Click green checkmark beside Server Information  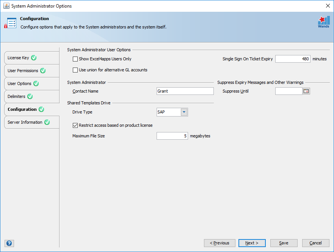click(x=47, y=122)
